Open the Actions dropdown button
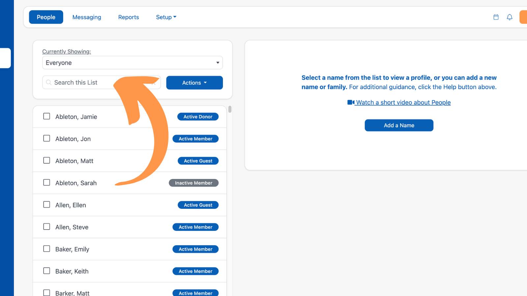Image resolution: width=527 pixels, height=296 pixels. tap(194, 83)
